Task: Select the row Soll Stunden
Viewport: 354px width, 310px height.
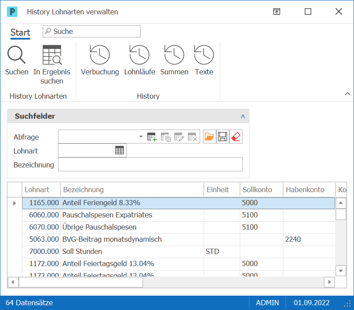Action: [x=178, y=251]
